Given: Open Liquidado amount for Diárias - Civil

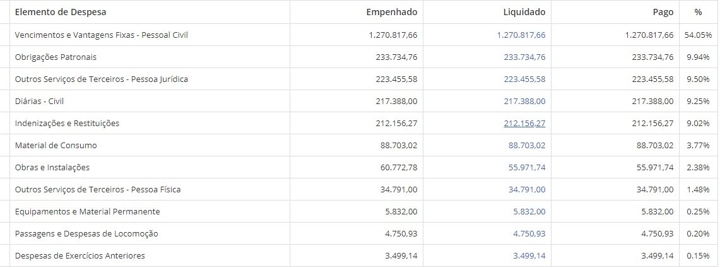Looking at the screenshot, I should (x=524, y=102).
